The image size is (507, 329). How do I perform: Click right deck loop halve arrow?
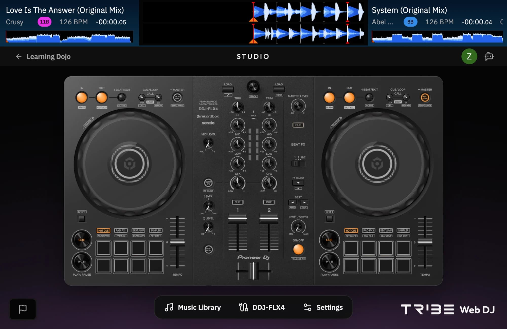click(x=389, y=97)
